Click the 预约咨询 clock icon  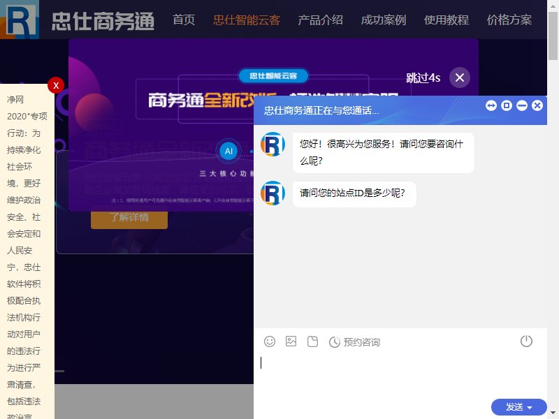coord(335,342)
